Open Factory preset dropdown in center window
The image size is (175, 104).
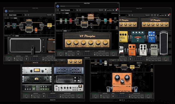pos(67,10)
